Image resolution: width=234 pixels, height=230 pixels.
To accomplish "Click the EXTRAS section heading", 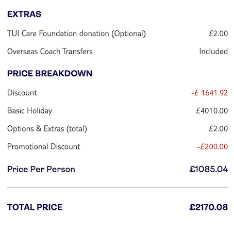I will point(24,14).
